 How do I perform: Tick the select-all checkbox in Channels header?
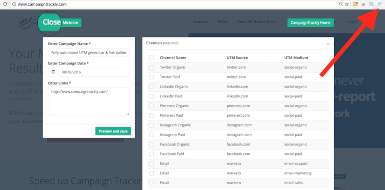[152, 58]
